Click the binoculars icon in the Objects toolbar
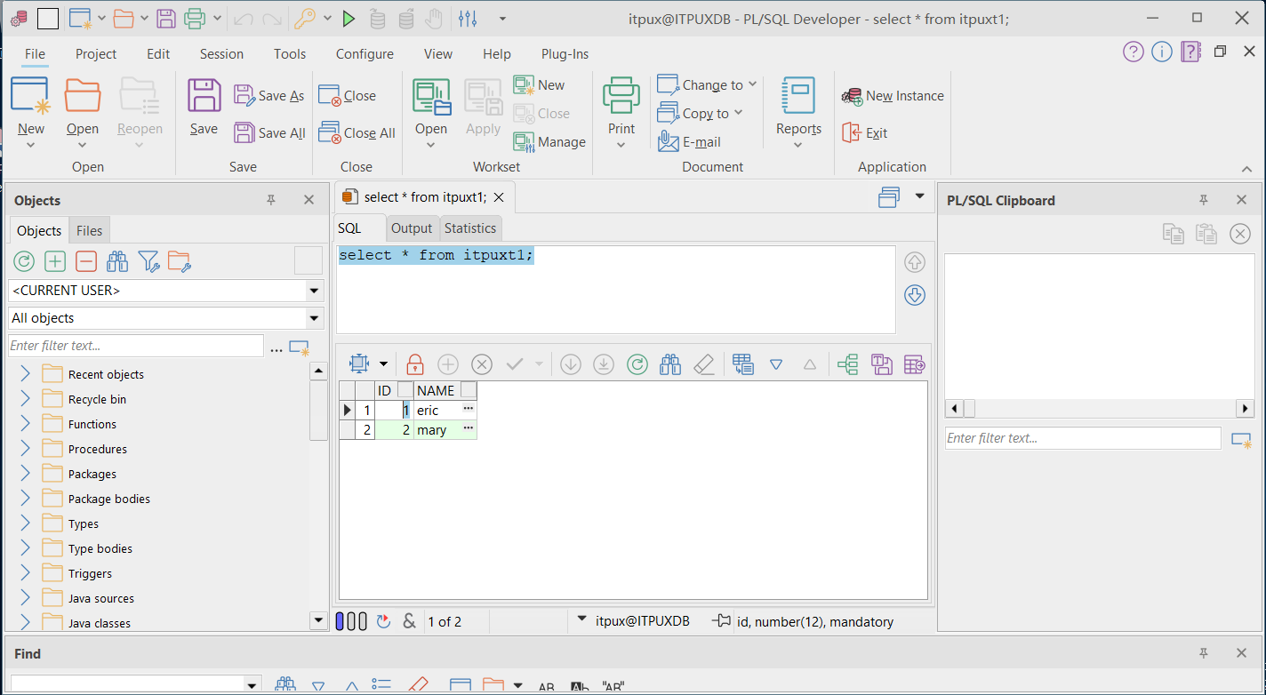 (x=117, y=261)
